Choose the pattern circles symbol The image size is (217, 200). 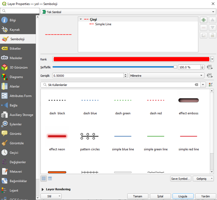pos(90,142)
